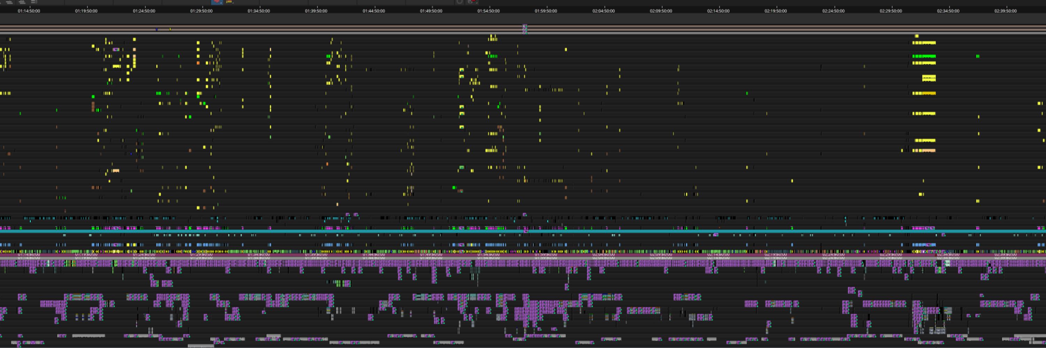
Task: Jump to 02:39:50:00 on the upper ruler
Action: pyautogui.click(x=1006, y=11)
